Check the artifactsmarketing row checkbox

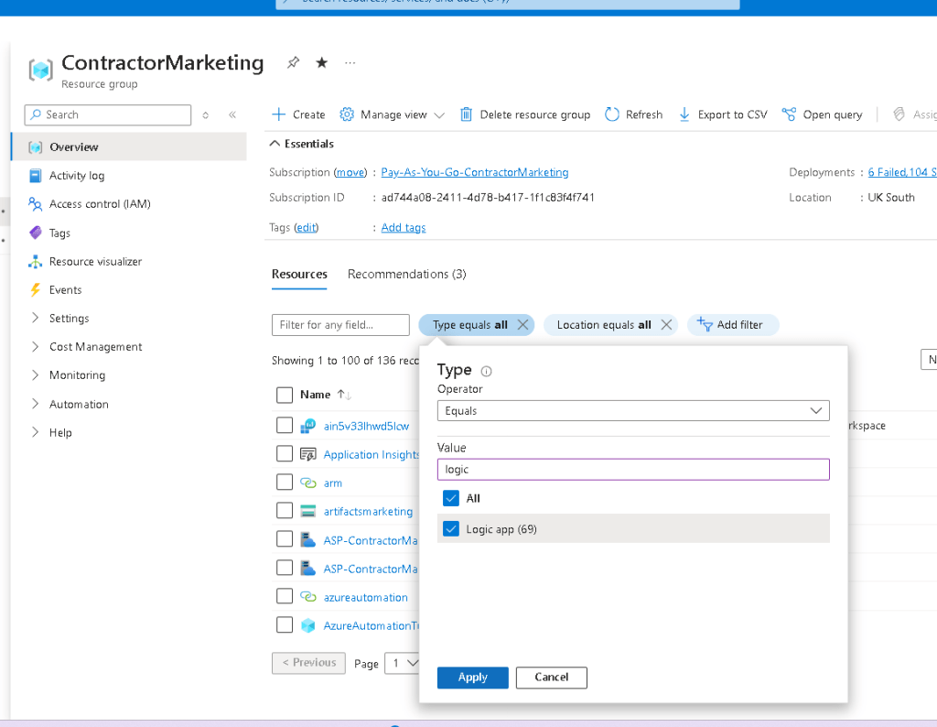[x=285, y=511]
